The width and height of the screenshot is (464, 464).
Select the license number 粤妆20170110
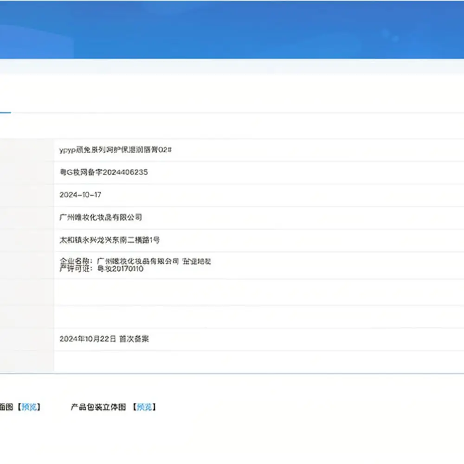(121, 269)
